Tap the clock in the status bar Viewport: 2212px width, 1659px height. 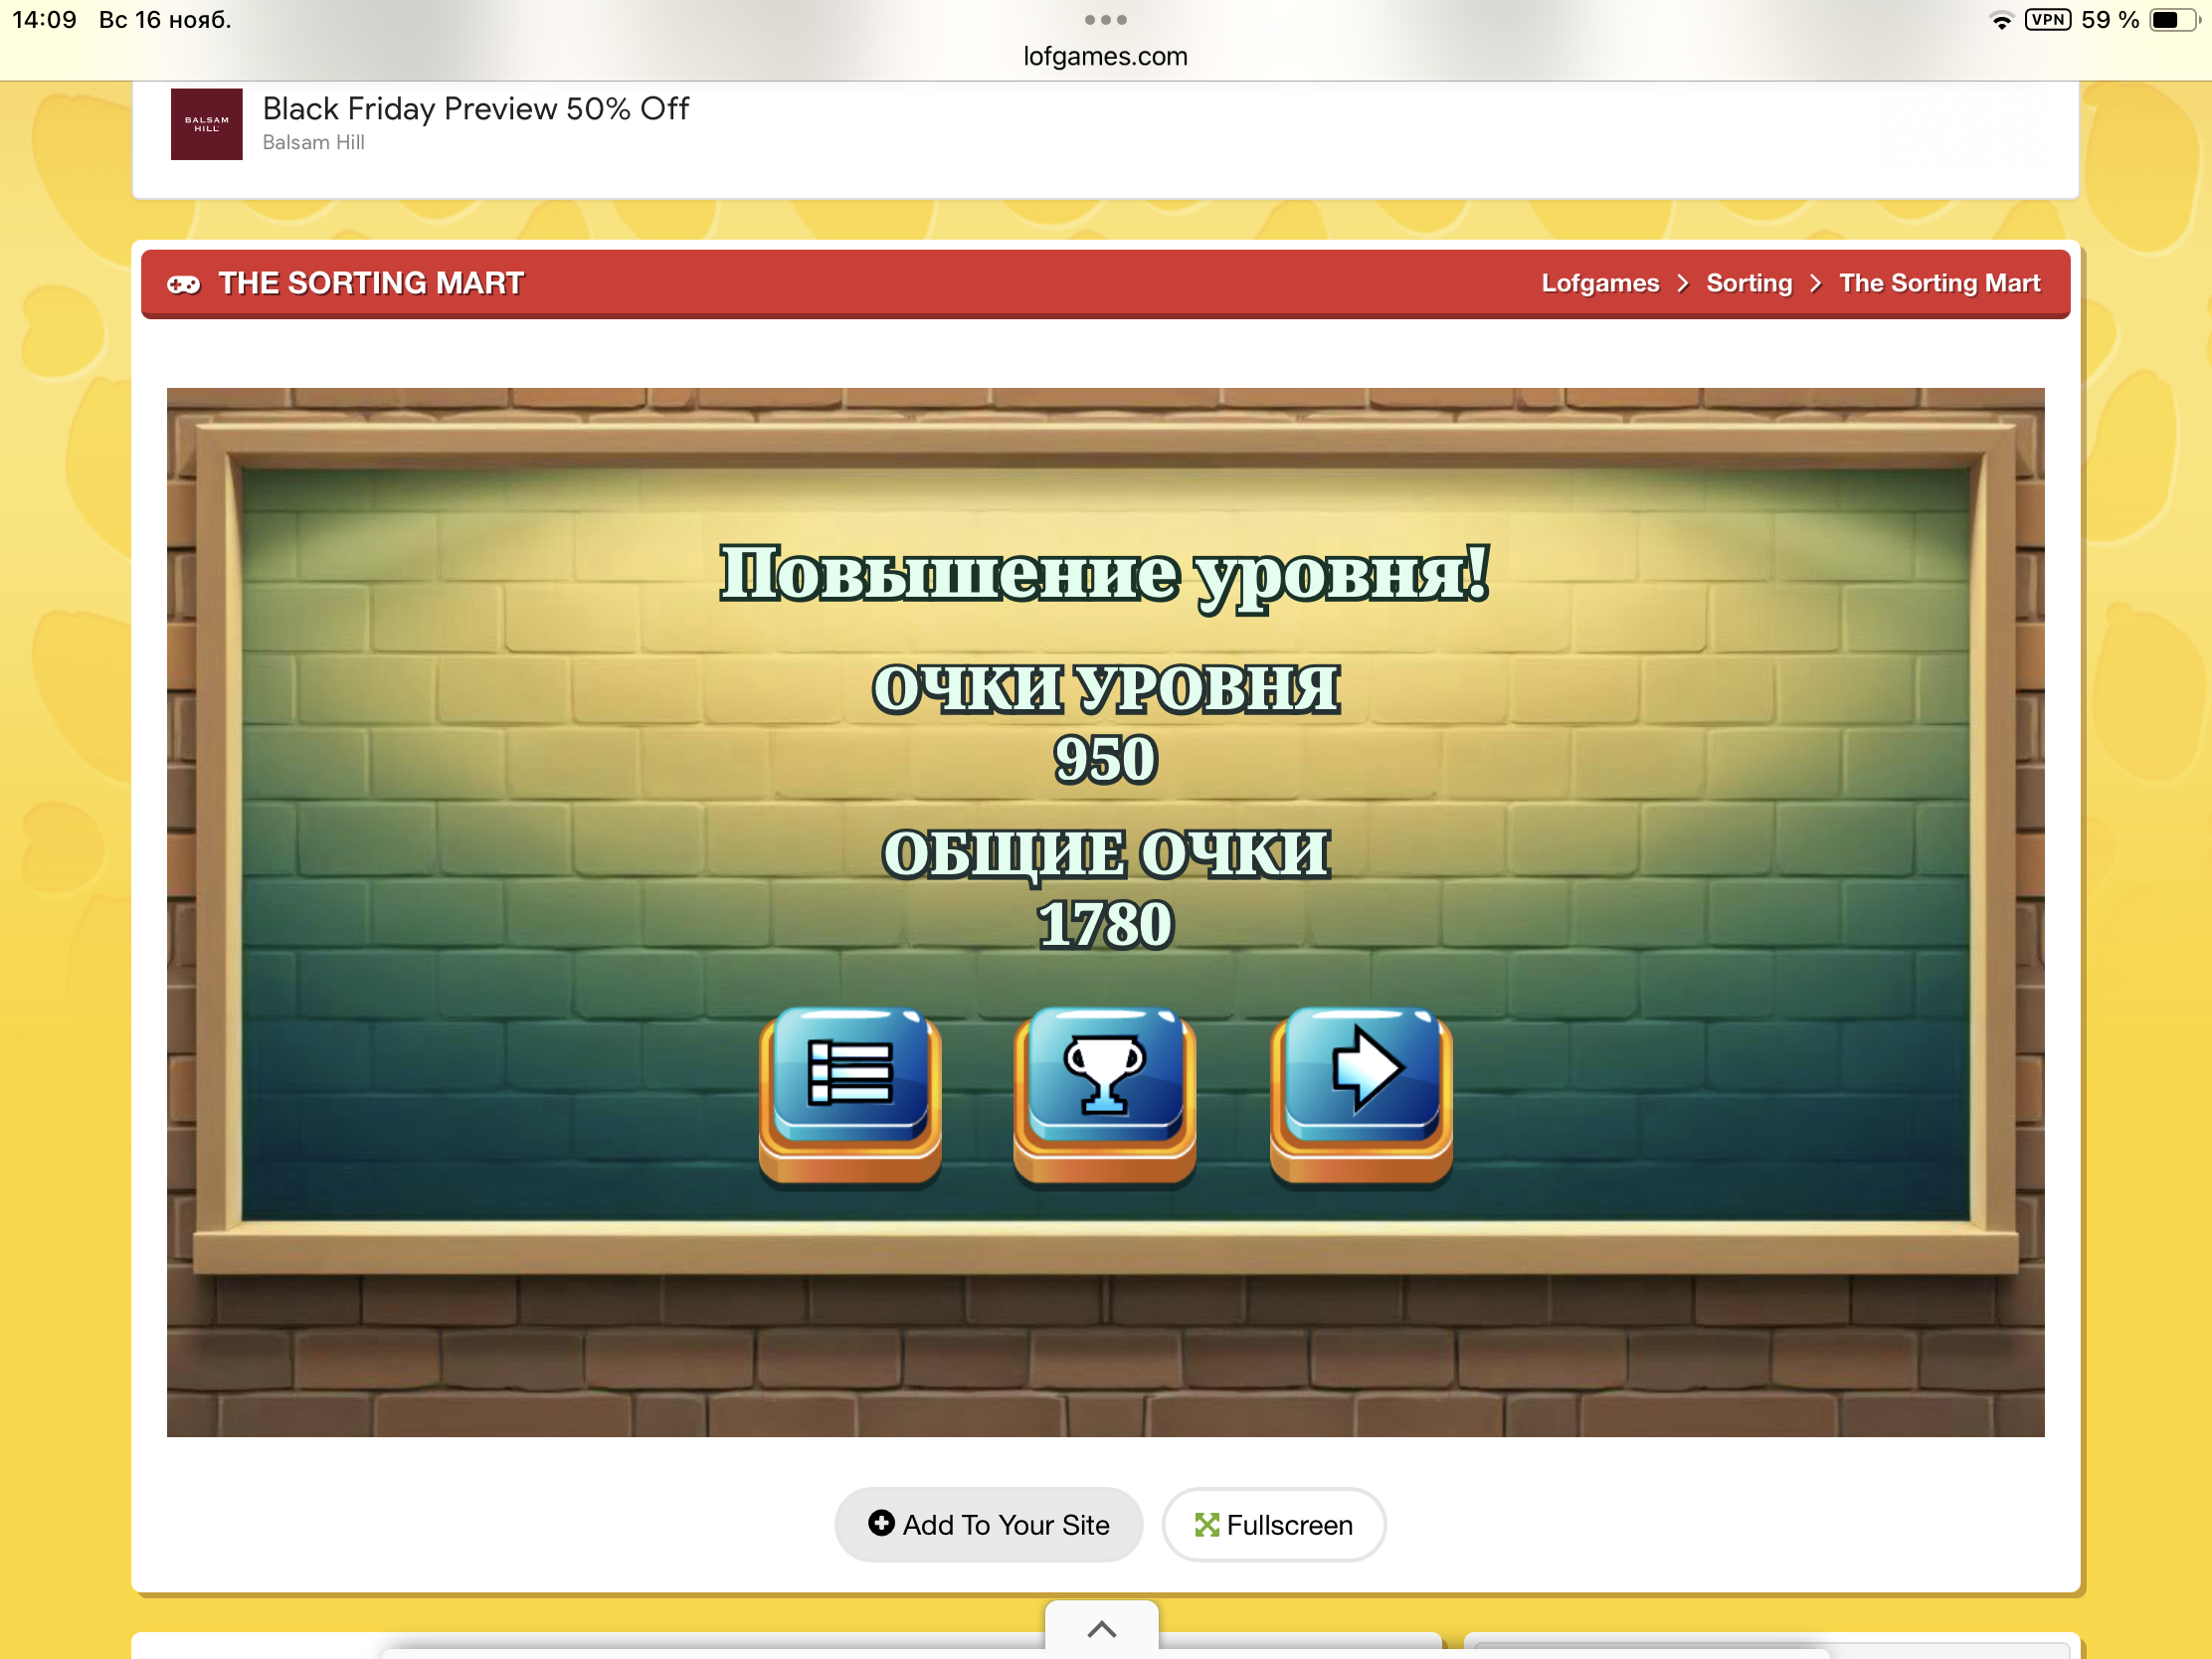tap(44, 20)
